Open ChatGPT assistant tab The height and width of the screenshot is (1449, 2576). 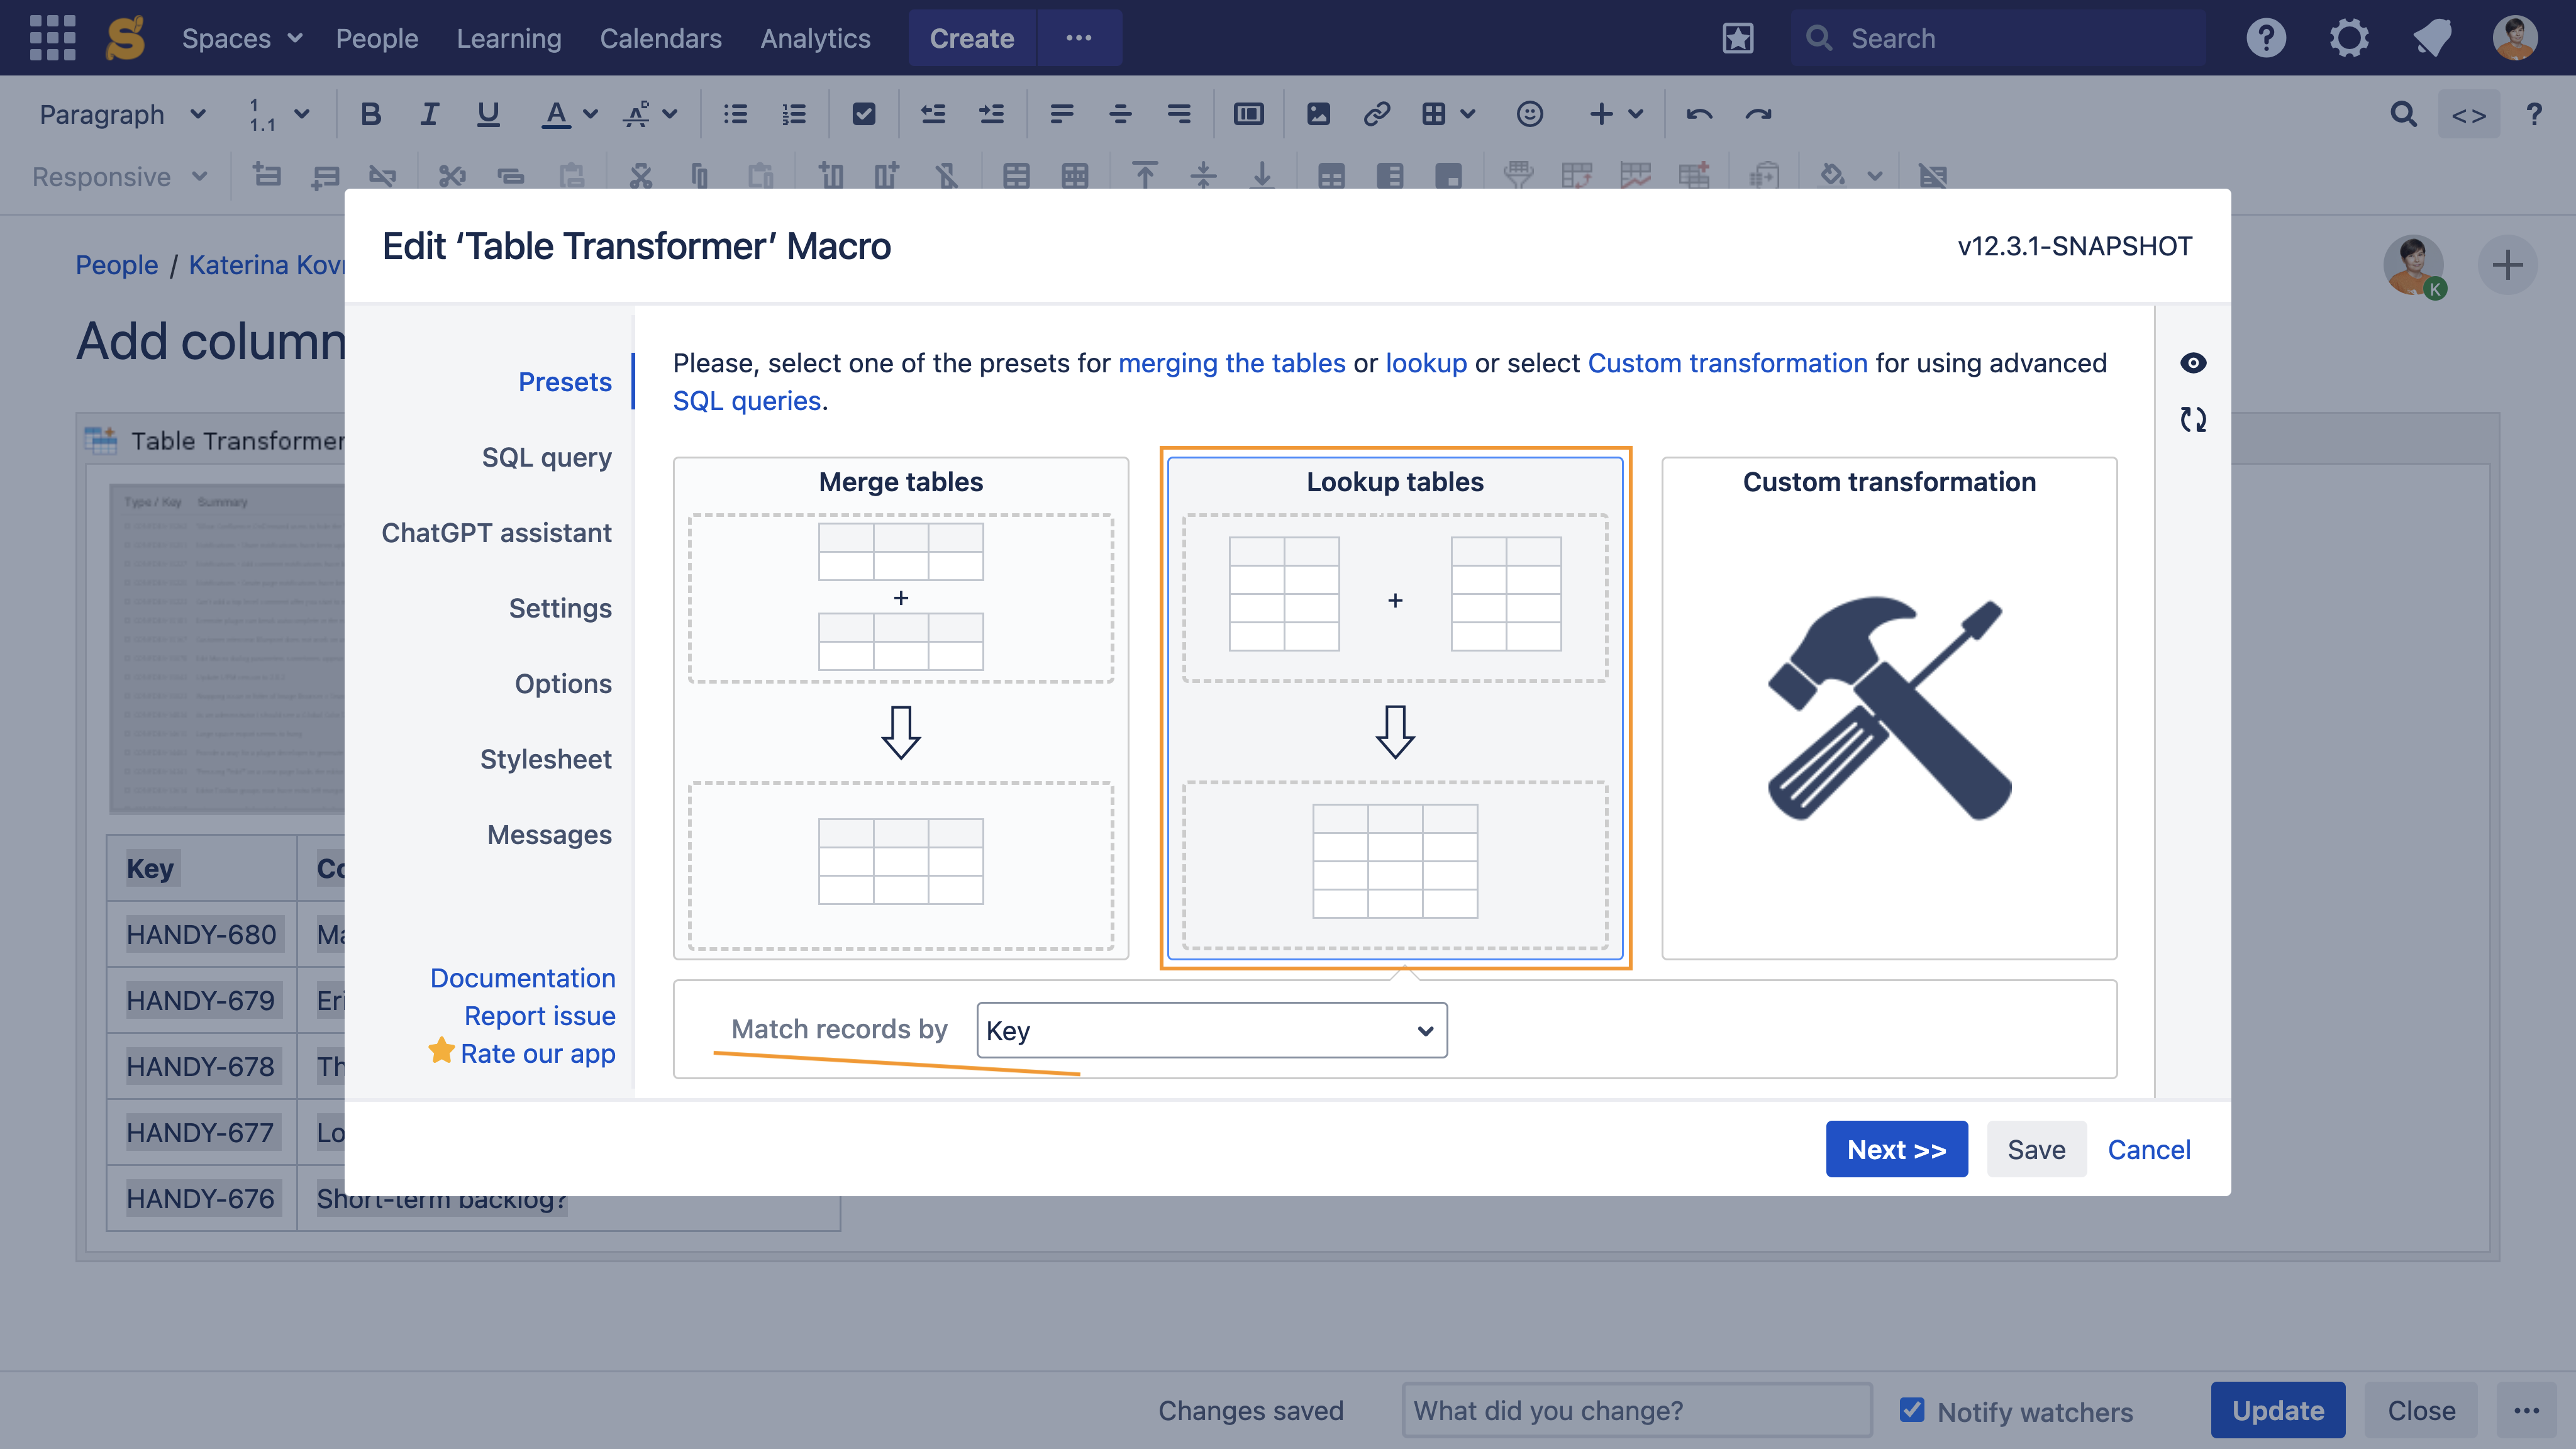496,533
